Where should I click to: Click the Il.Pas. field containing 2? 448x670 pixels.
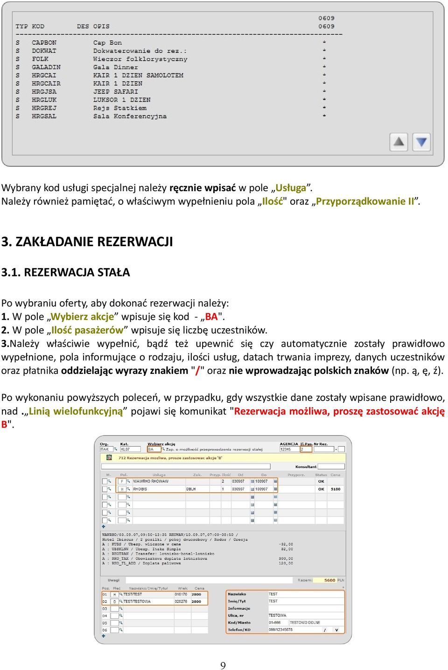tap(306, 449)
